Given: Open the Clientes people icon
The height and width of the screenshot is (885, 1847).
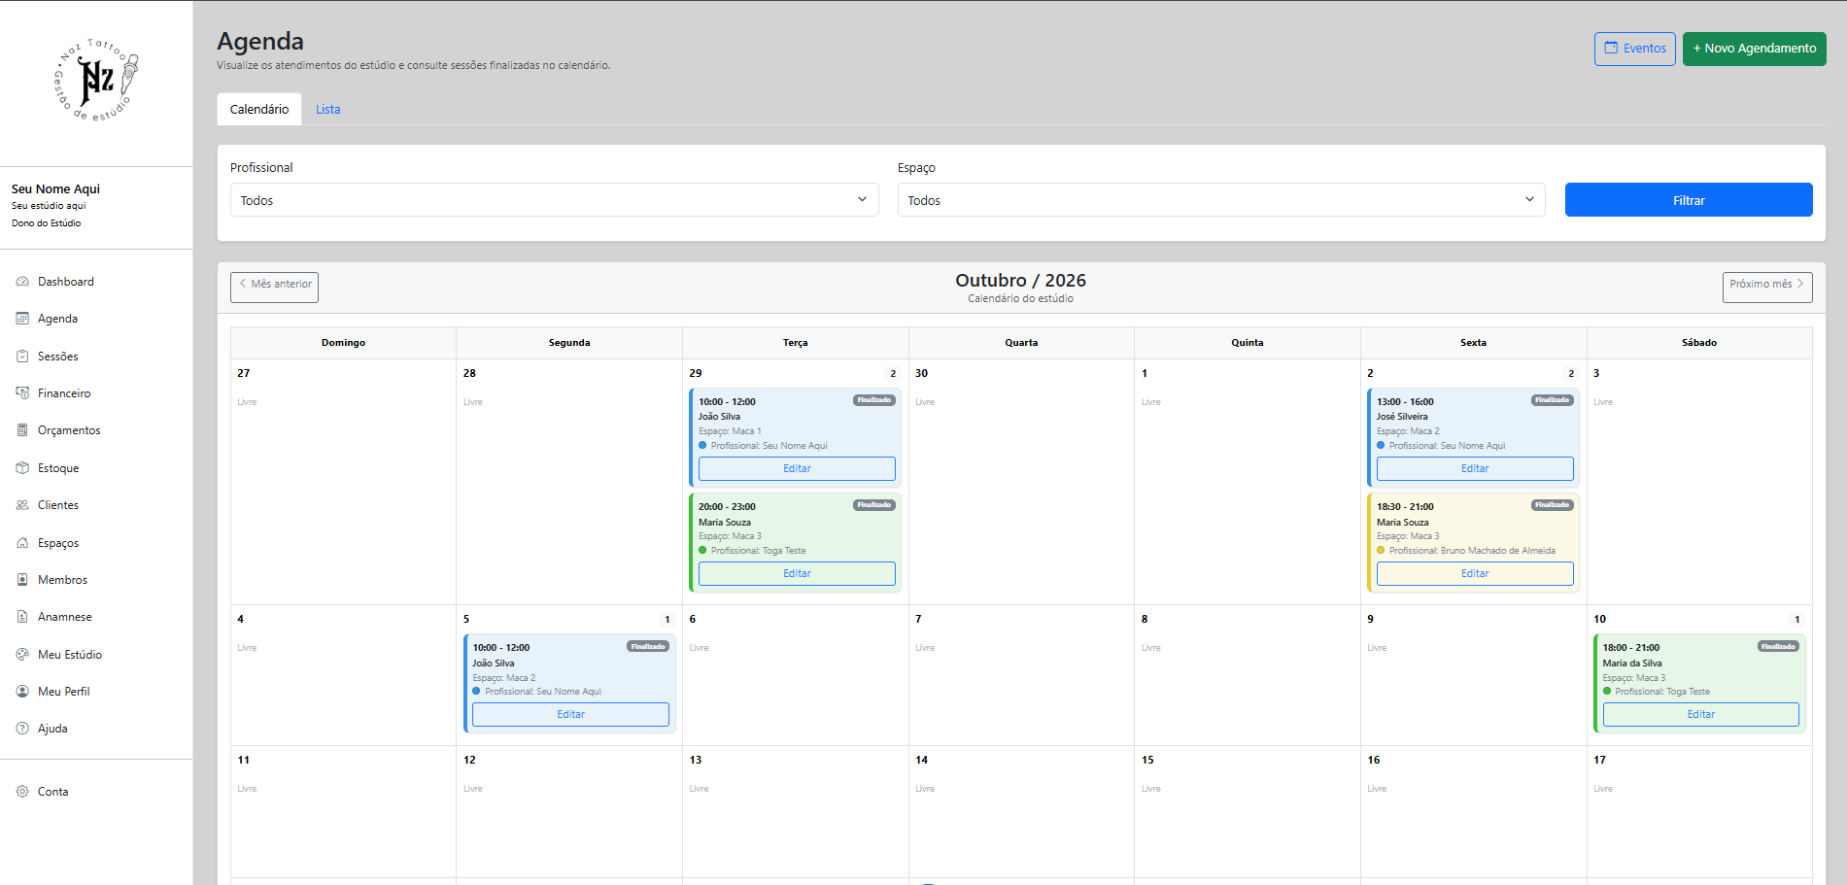Looking at the screenshot, I should click(22, 505).
